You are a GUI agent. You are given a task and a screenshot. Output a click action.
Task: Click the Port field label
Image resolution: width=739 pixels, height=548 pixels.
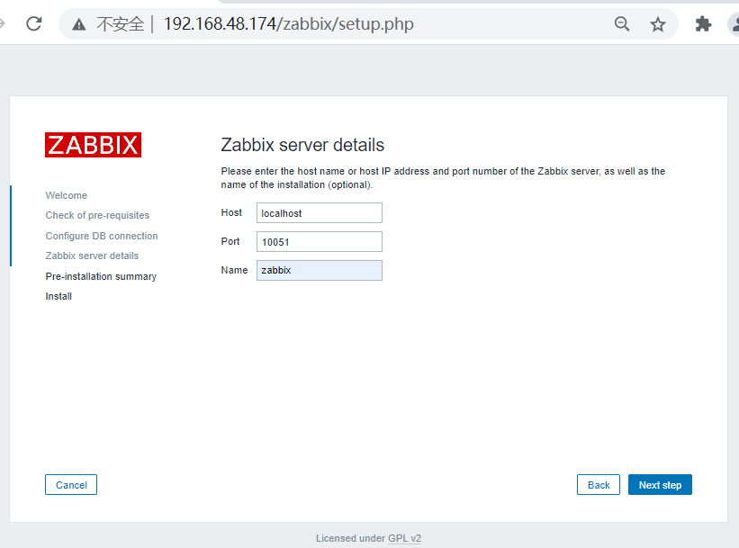(230, 241)
